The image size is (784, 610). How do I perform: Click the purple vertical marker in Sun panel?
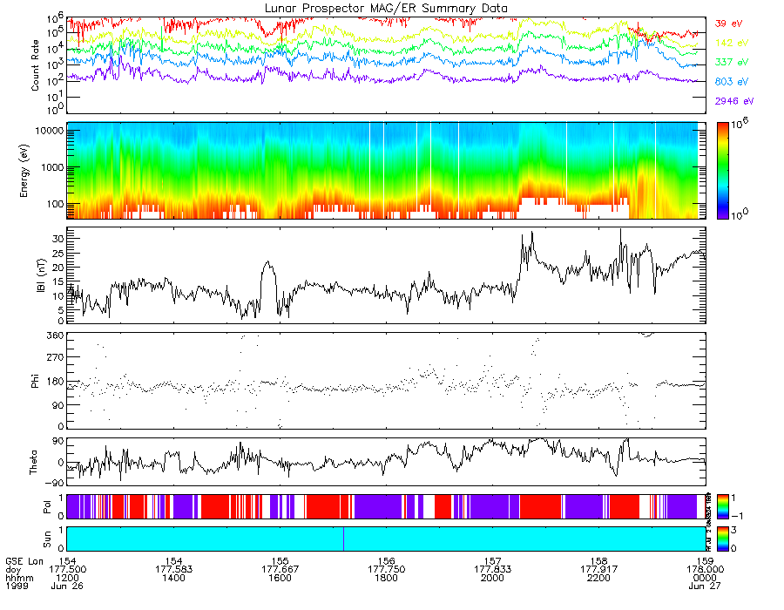pyautogui.click(x=343, y=539)
